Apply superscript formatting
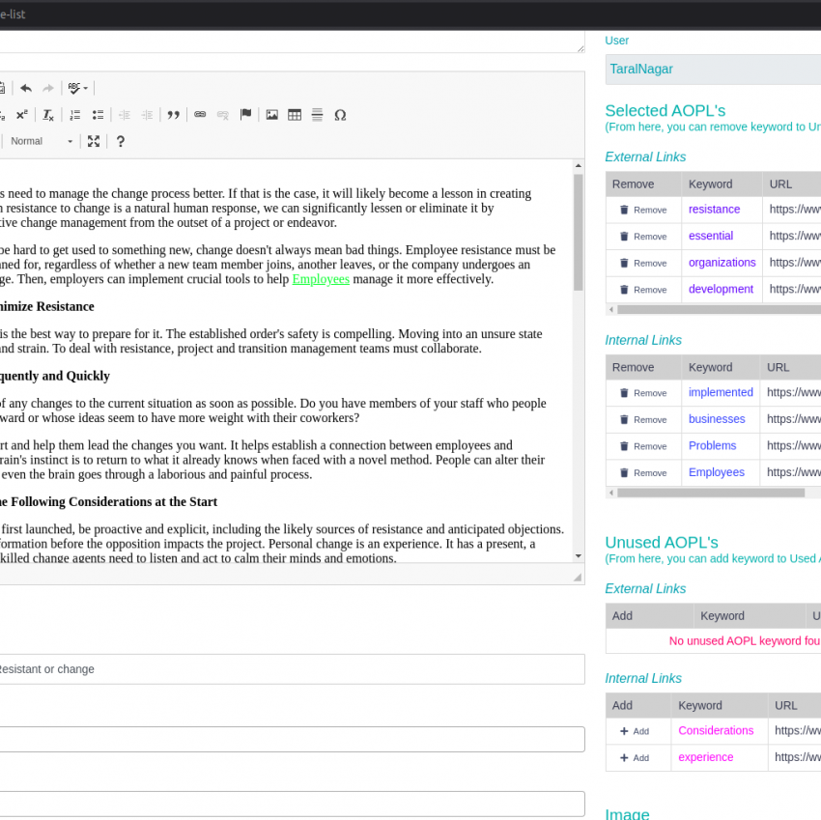This screenshot has height=820, width=821. (21, 115)
